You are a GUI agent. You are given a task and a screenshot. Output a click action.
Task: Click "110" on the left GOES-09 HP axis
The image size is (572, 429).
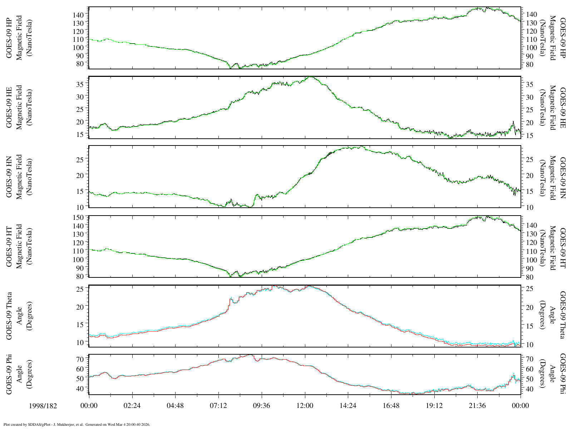tap(78, 39)
